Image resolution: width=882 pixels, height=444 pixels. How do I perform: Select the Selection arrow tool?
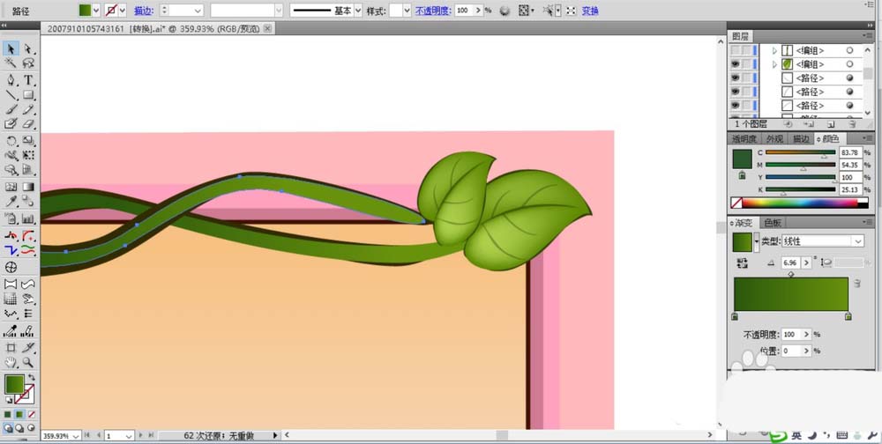[11, 49]
